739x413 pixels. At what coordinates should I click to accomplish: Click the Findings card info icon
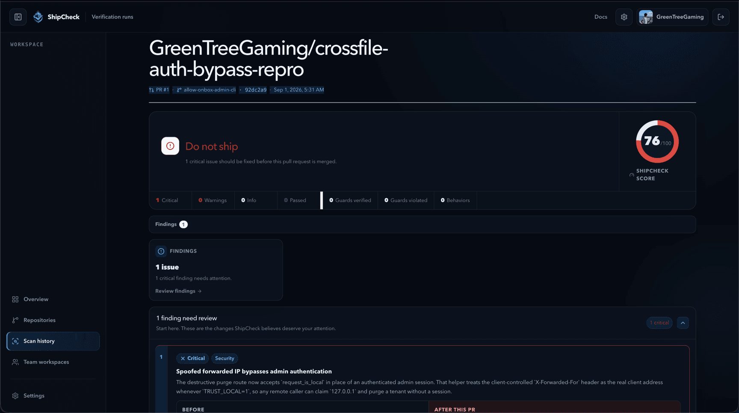coord(161,251)
